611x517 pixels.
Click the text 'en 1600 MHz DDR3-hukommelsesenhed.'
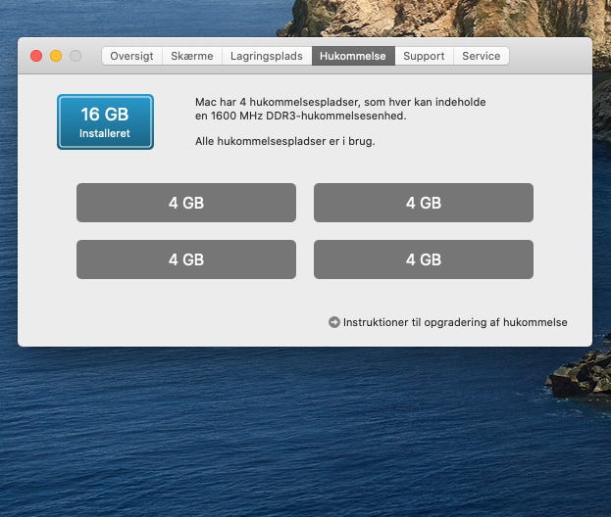coord(300,116)
